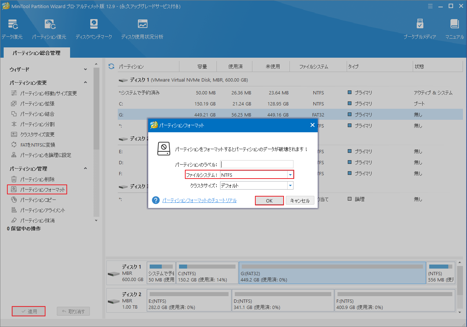Collapse the パーティション変更 section

(85, 82)
